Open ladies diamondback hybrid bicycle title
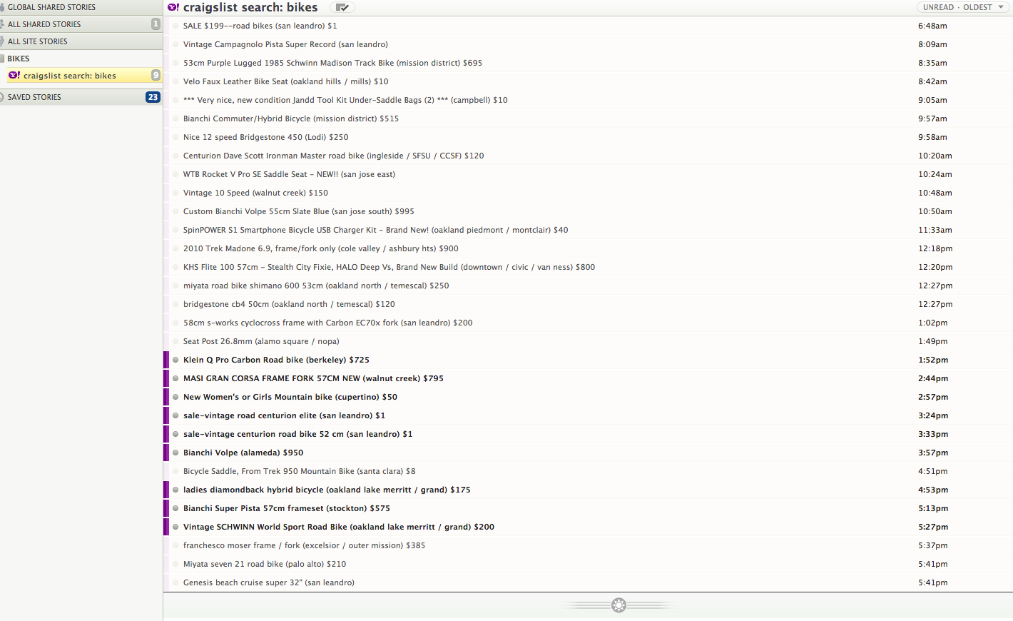 (x=327, y=490)
